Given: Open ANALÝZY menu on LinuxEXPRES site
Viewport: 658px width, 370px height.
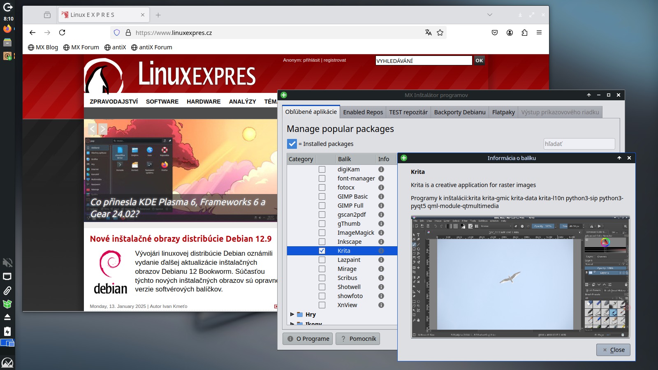Looking at the screenshot, I should tap(242, 102).
